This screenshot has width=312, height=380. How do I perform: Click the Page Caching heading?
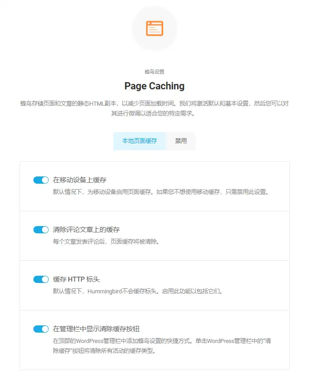[x=155, y=86]
